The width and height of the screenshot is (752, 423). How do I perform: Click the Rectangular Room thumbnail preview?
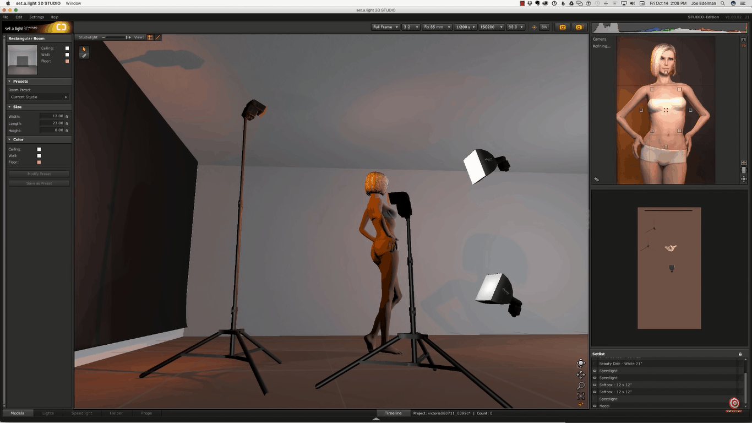point(23,59)
